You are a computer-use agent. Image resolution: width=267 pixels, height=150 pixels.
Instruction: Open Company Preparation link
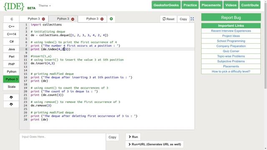click(231, 46)
